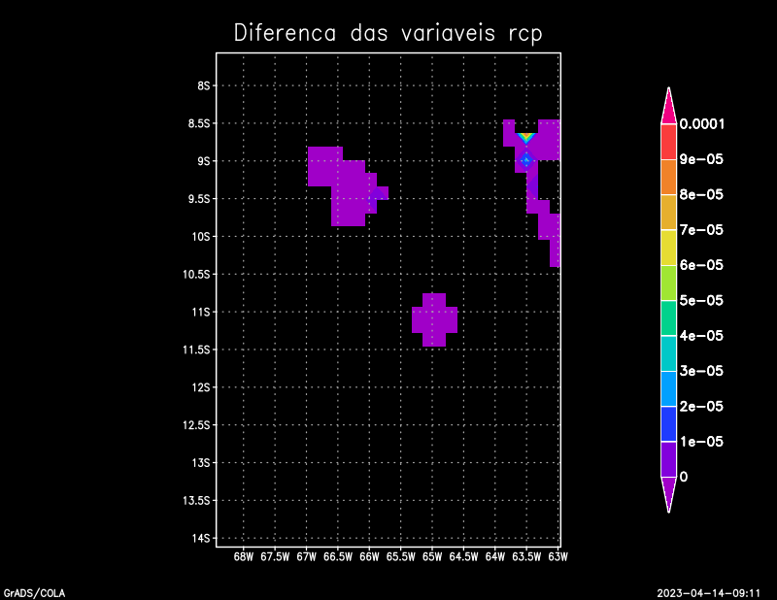Screen dimensions: 777x600
Task: Click the 14S latitude axis label
Action: (202, 538)
